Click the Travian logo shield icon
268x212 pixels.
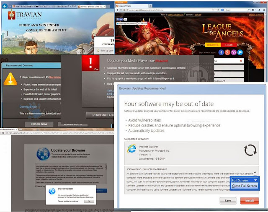coord(11,15)
